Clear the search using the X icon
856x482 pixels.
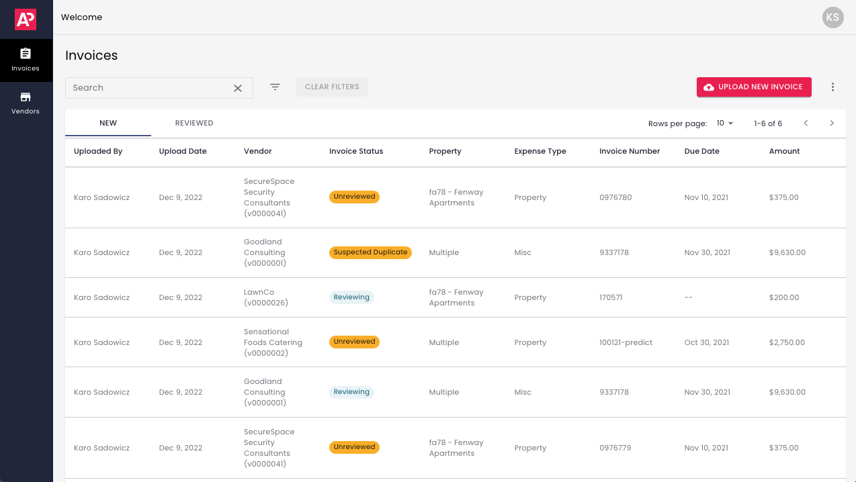239,88
